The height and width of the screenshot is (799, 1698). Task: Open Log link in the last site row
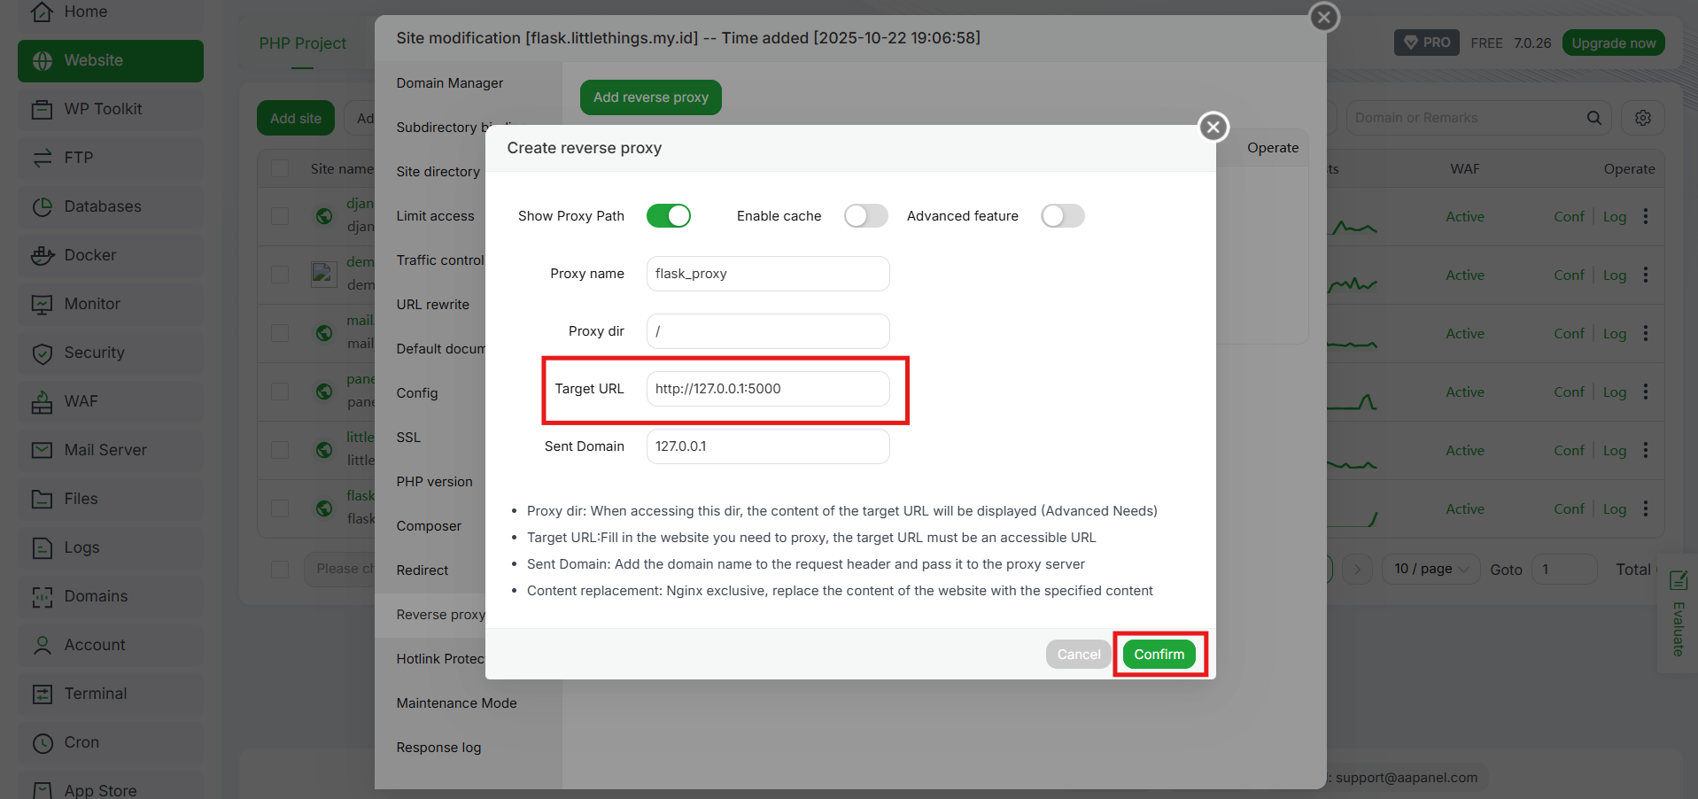[1615, 508]
